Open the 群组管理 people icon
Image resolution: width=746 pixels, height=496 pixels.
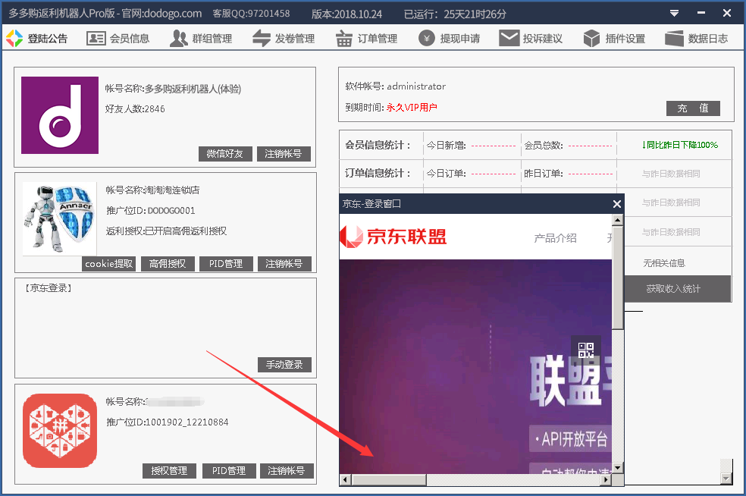click(x=178, y=39)
